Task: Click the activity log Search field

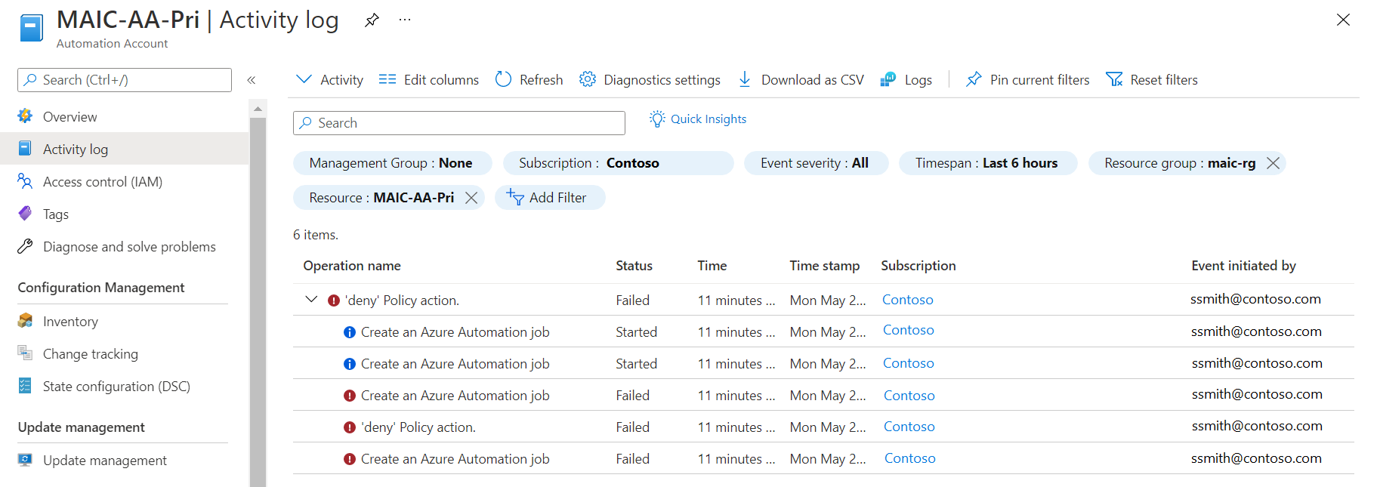Action: click(x=459, y=123)
